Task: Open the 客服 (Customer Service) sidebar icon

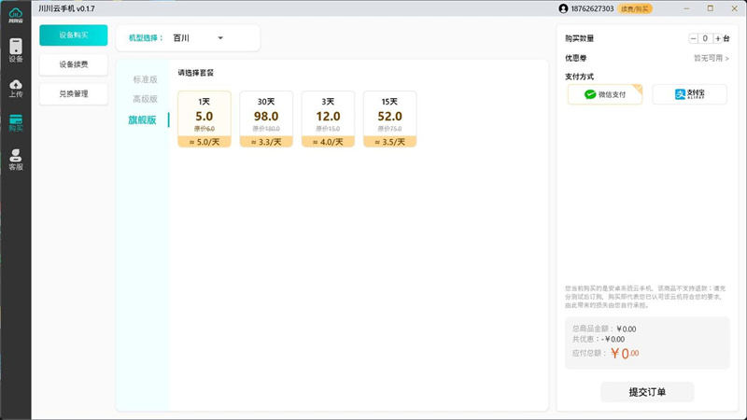Action: click(16, 160)
